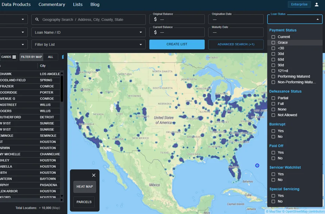
Task: Click the CREATE LIST button
Action: click(177, 45)
